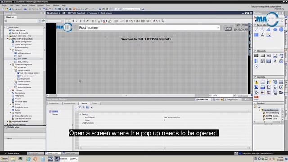This screenshot has width=288, height=162.
Task: Click Add new function row
Action: tap(88, 123)
